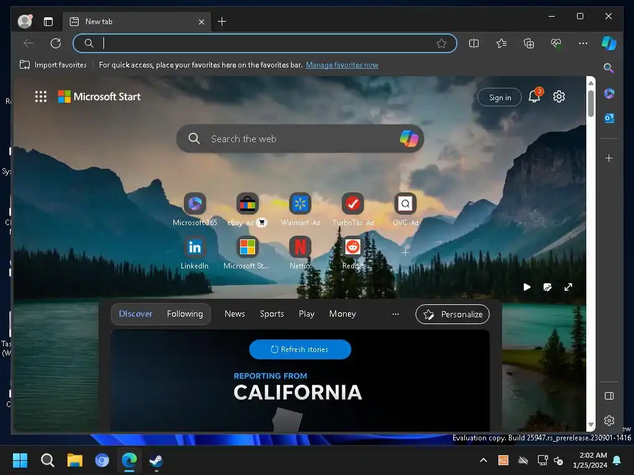Screen dimensions: 634x475
Task: Open the News feed tab
Action: 235,314
